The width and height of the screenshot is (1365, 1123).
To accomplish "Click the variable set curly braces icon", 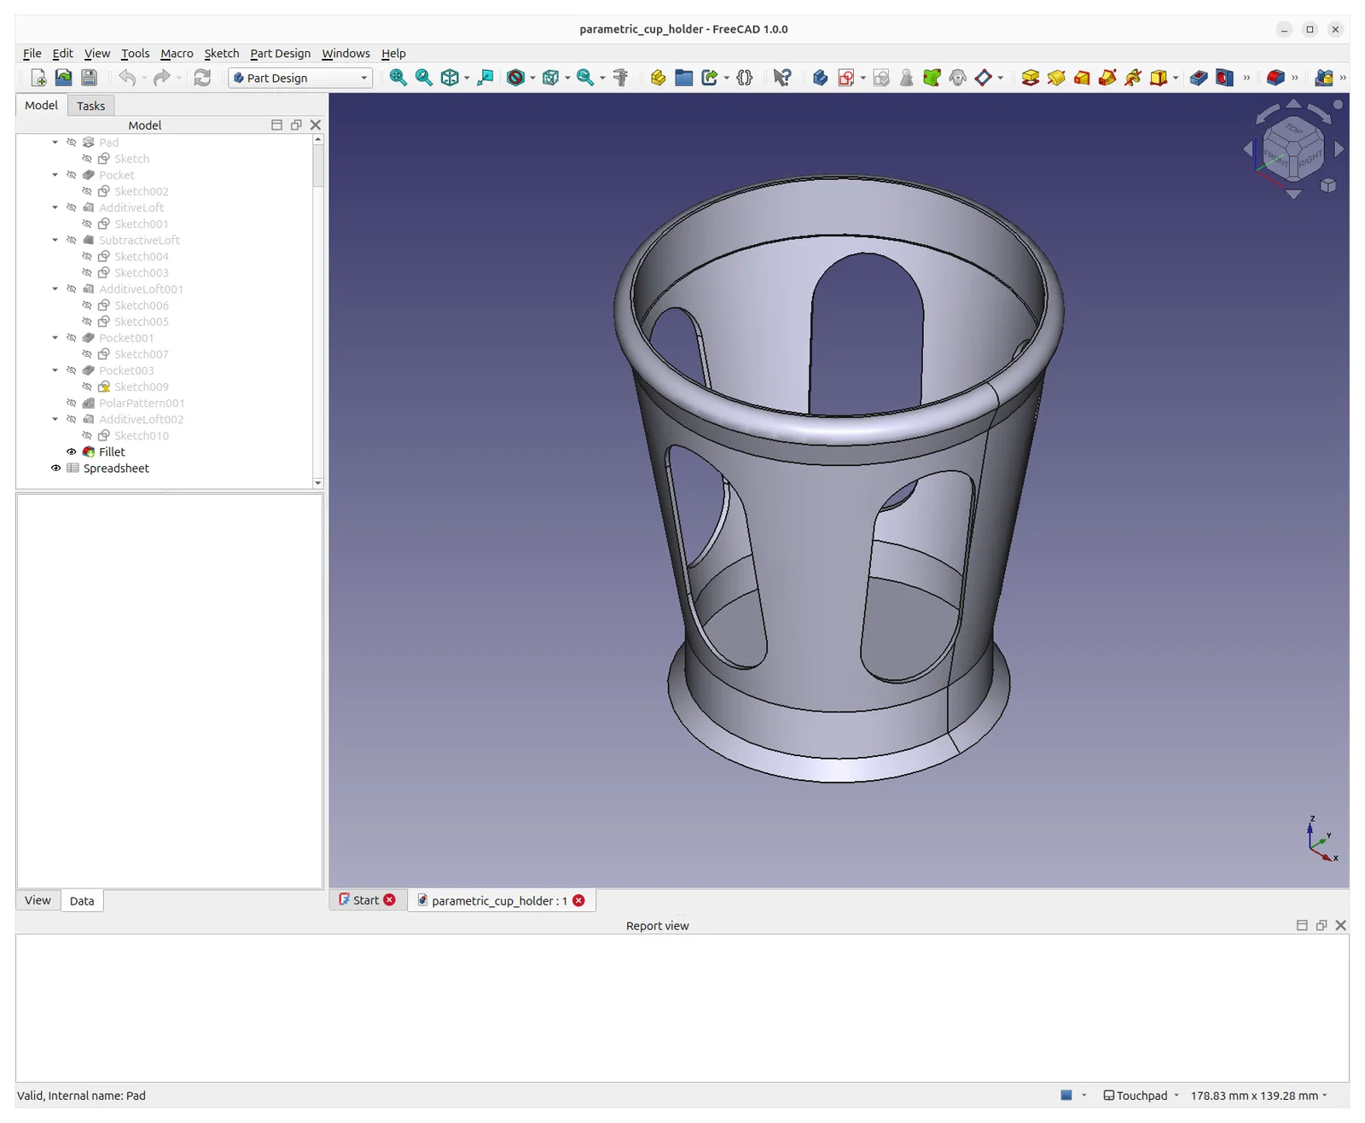I will coord(745,78).
